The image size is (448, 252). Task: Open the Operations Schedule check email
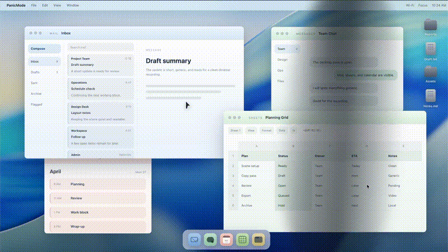point(101,89)
